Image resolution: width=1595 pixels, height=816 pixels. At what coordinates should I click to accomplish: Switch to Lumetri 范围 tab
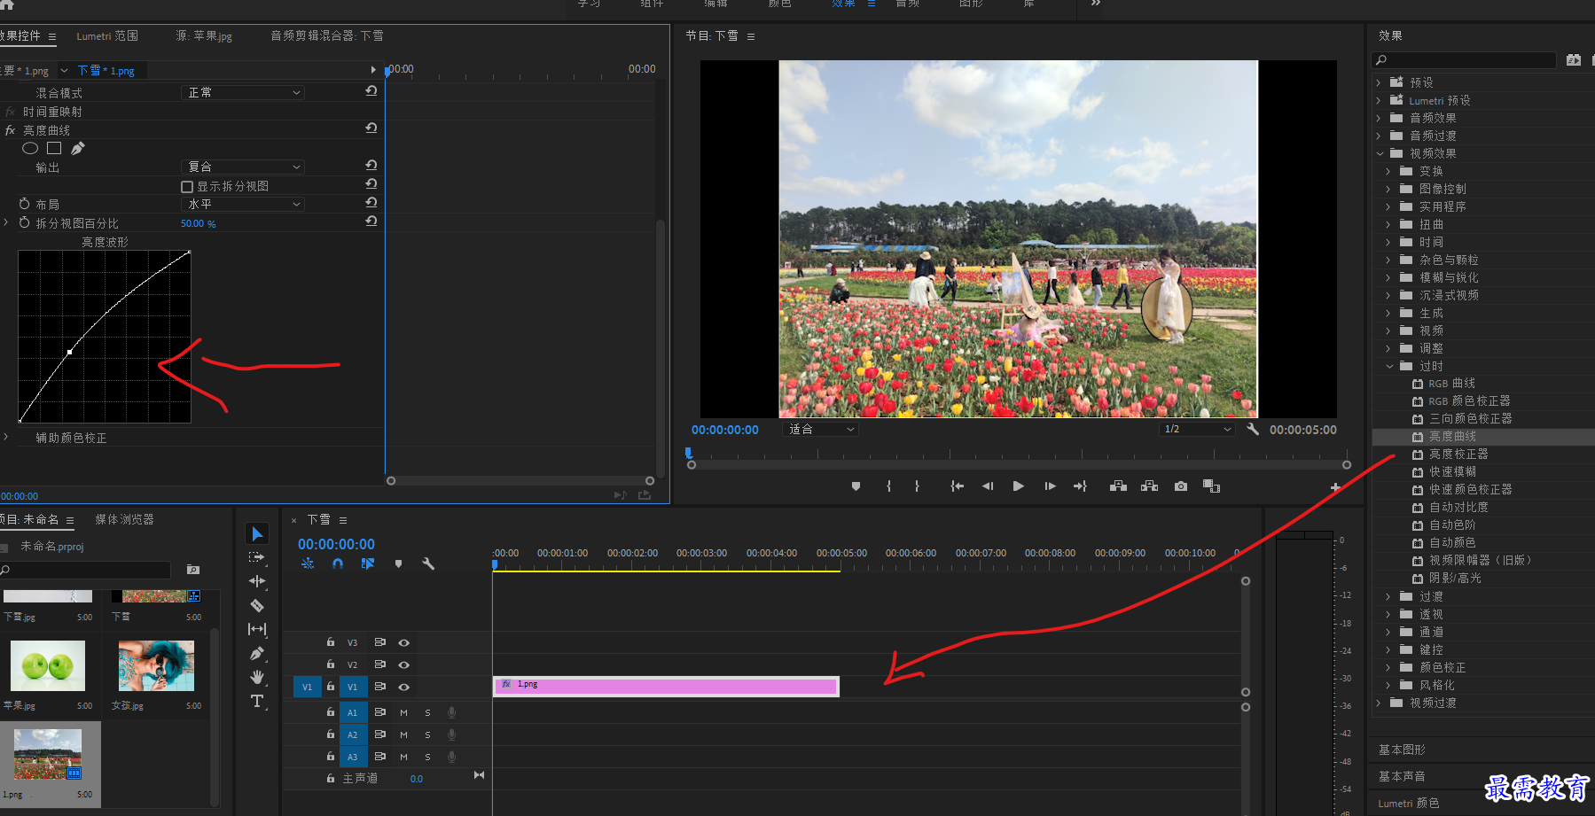(x=107, y=35)
